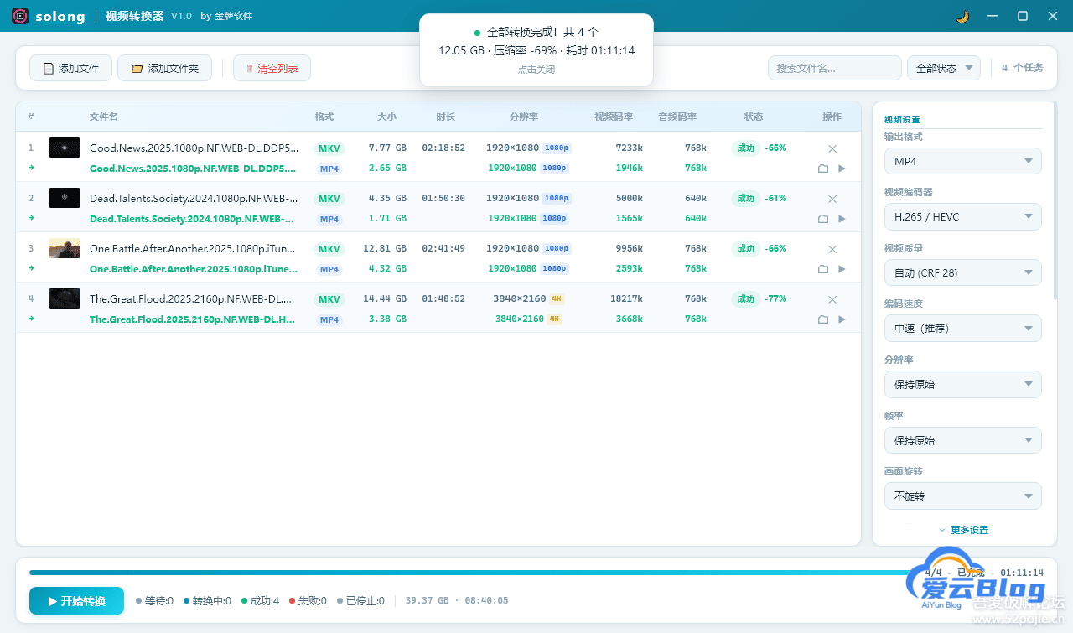Image resolution: width=1073 pixels, height=633 pixels.
Task: Open output folder for The.Great.Flood file
Action: [823, 319]
